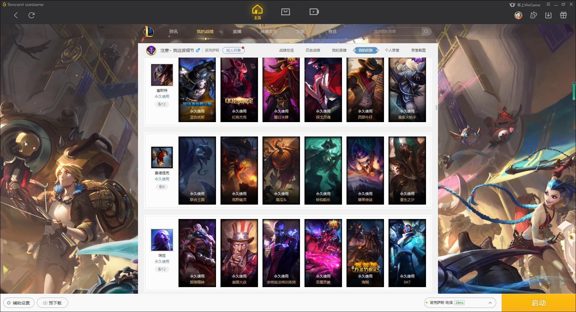Click the 24ms latency indicator
This screenshot has height=312, width=576.
point(459,303)
